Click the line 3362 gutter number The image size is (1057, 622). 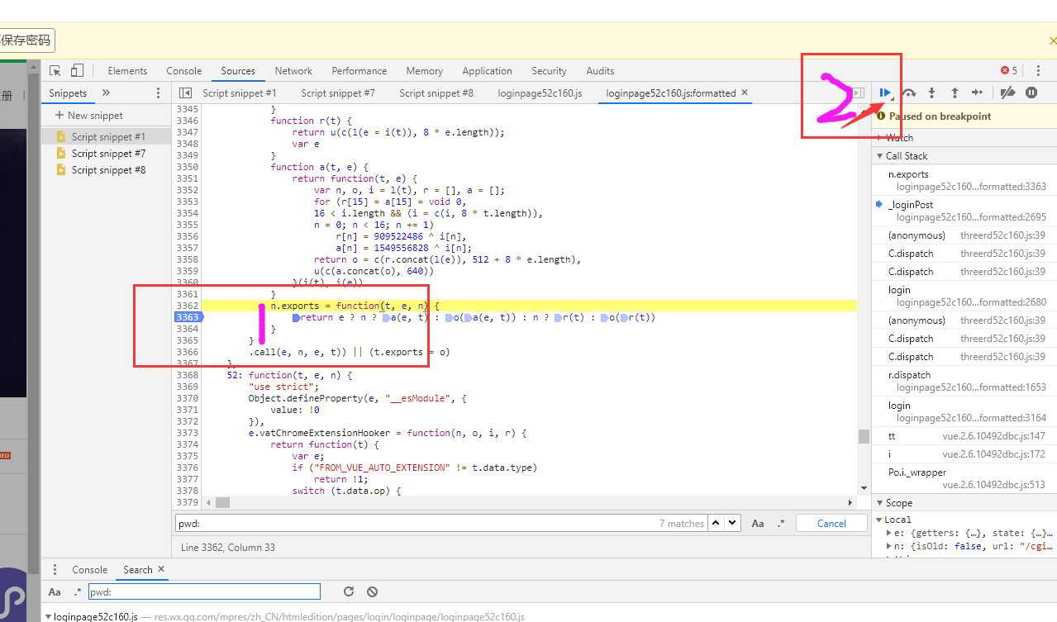click(187, 306)
